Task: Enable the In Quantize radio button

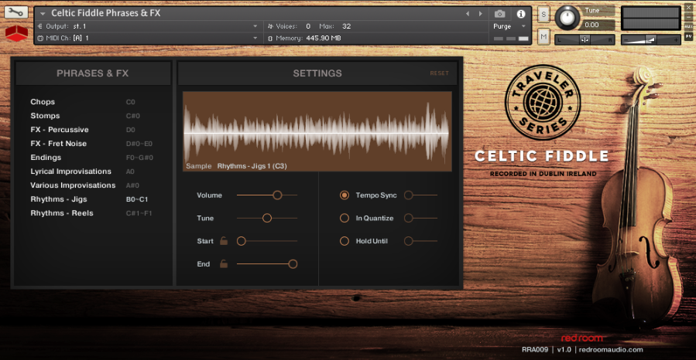Action: 345,218
